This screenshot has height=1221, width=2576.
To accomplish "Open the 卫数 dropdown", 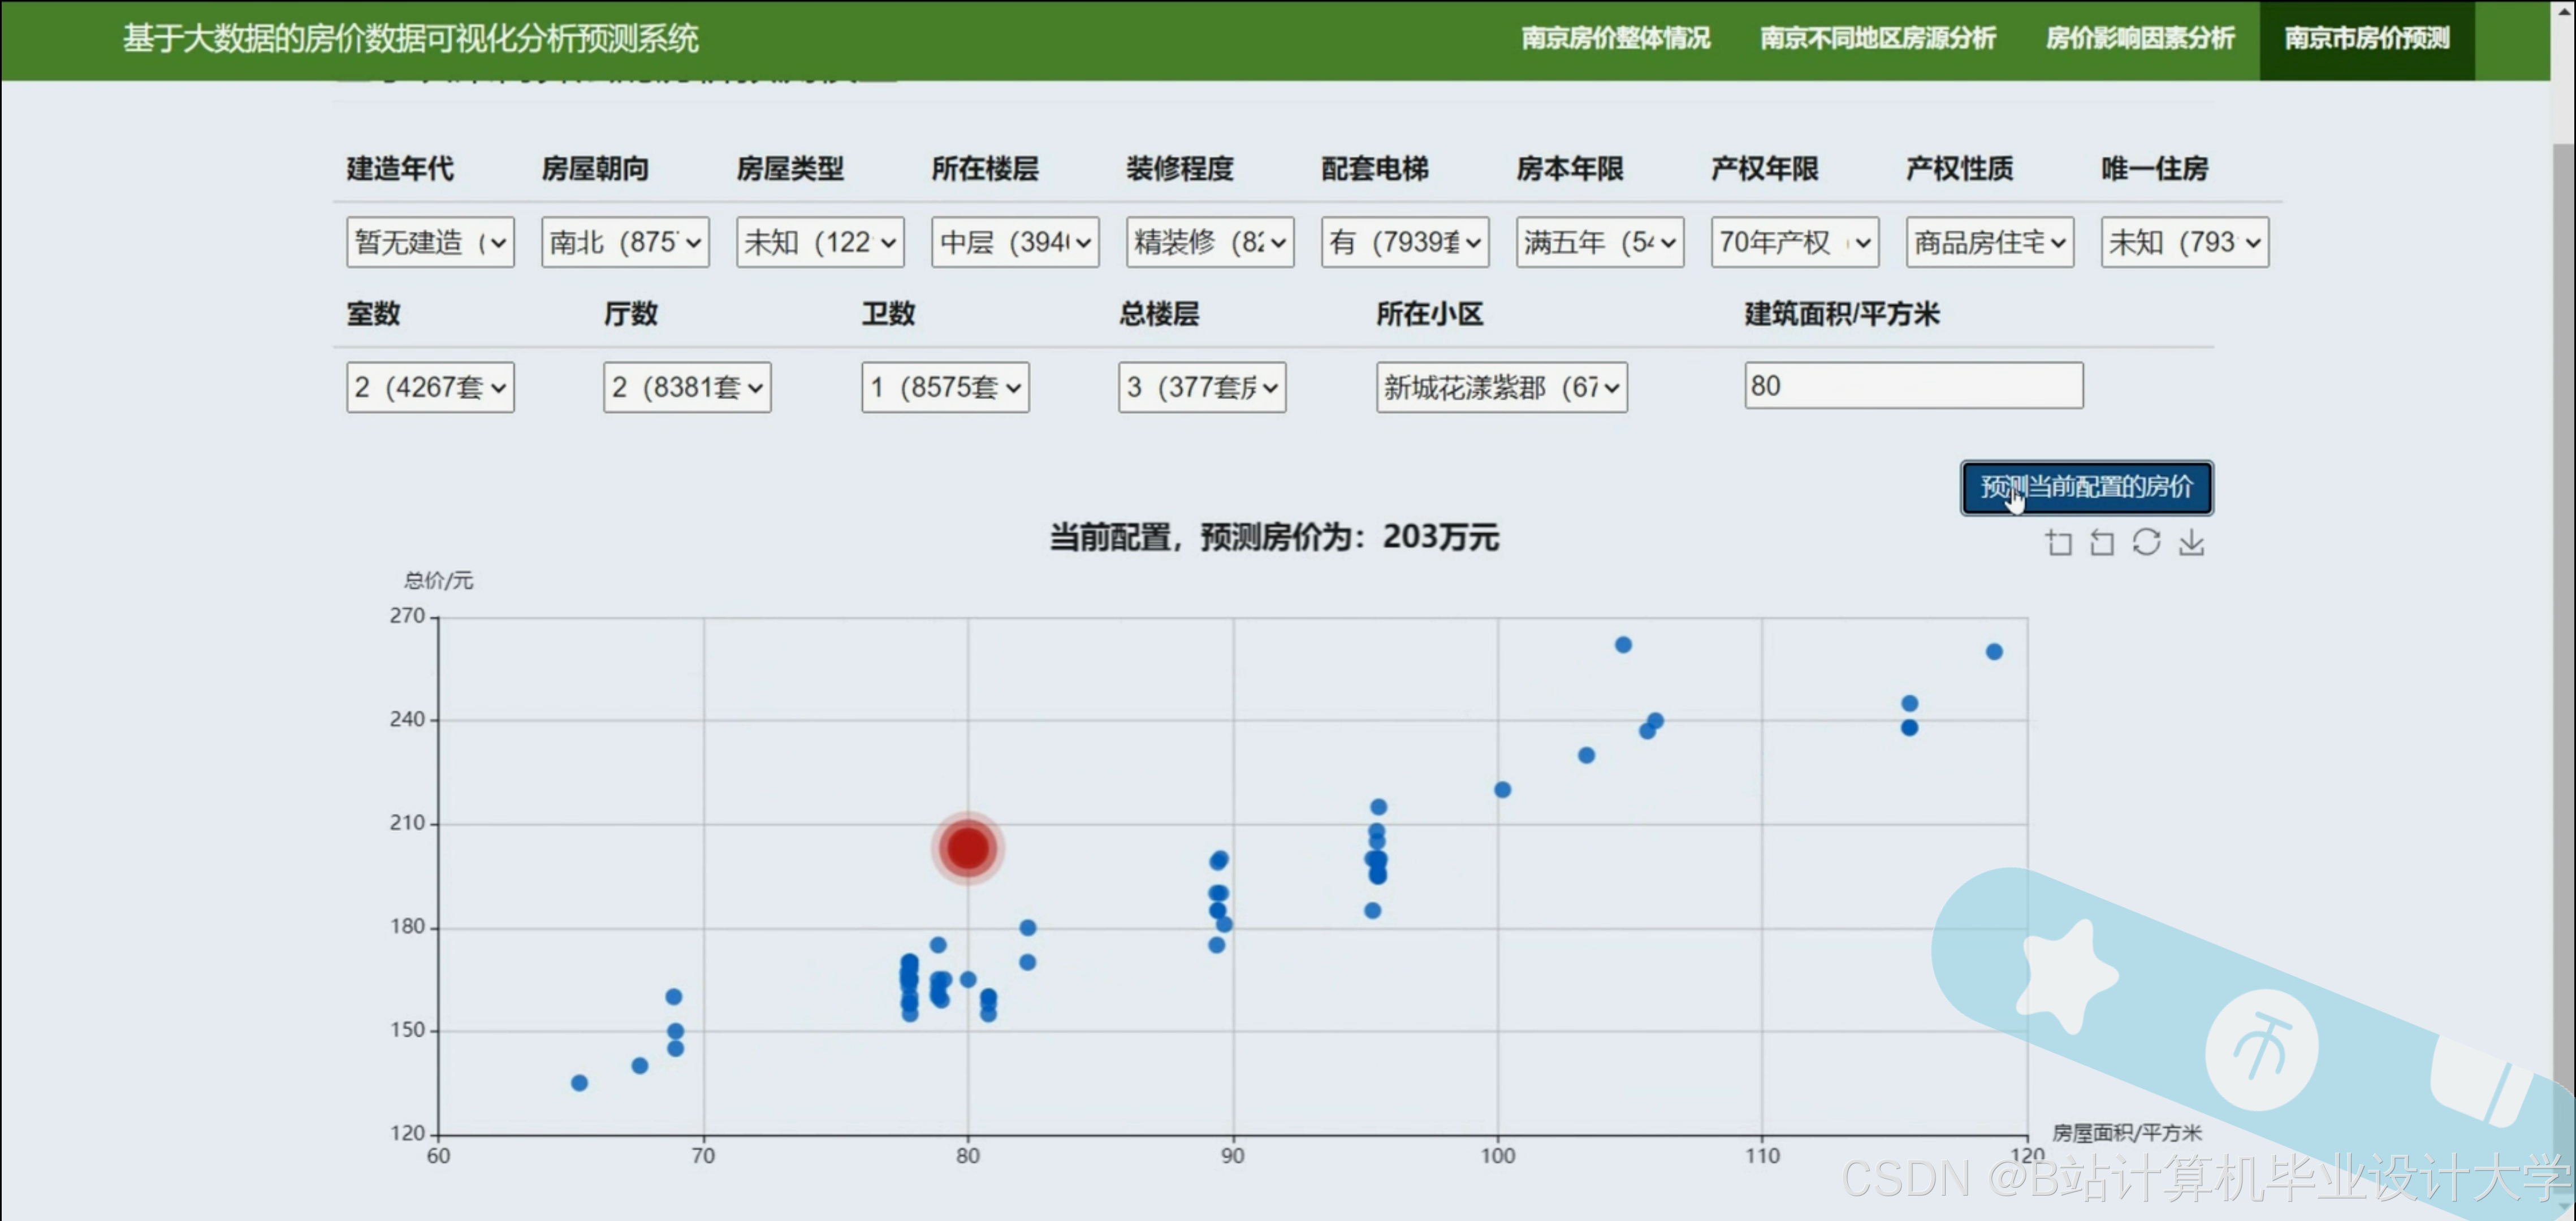I will [945, 387].
